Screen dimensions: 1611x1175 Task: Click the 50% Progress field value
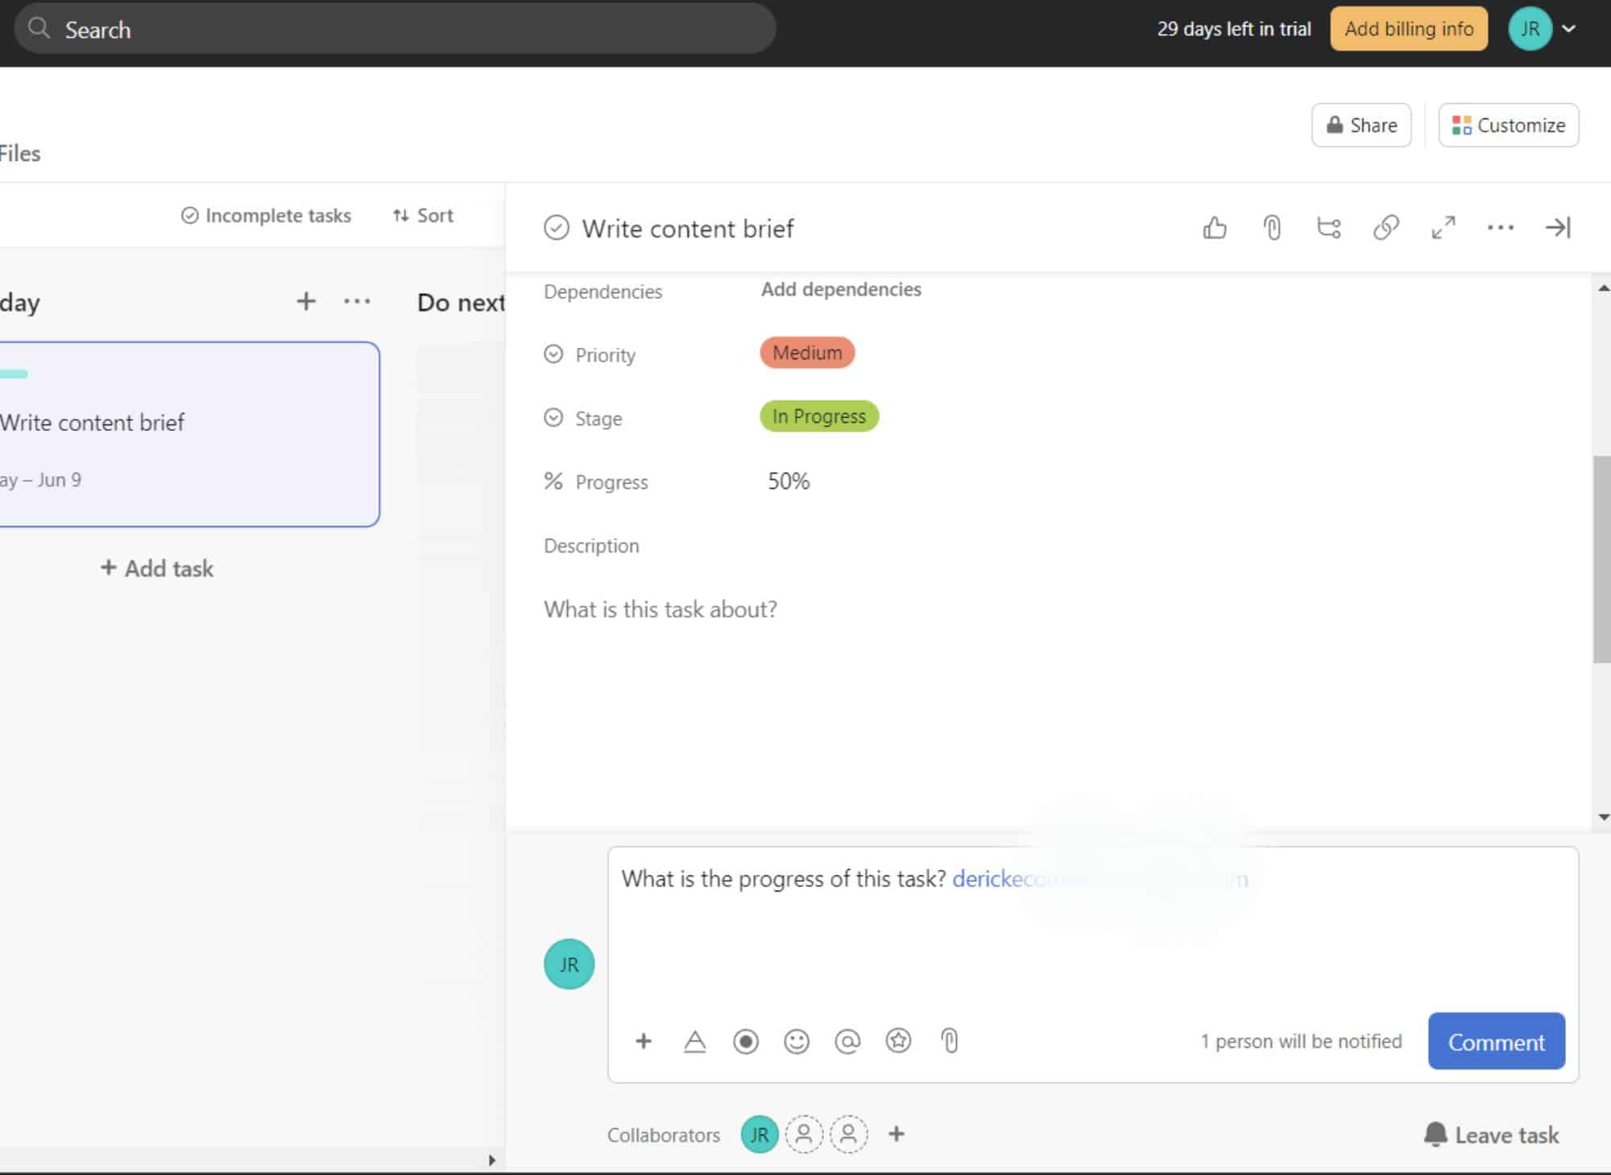pos(789,482)
